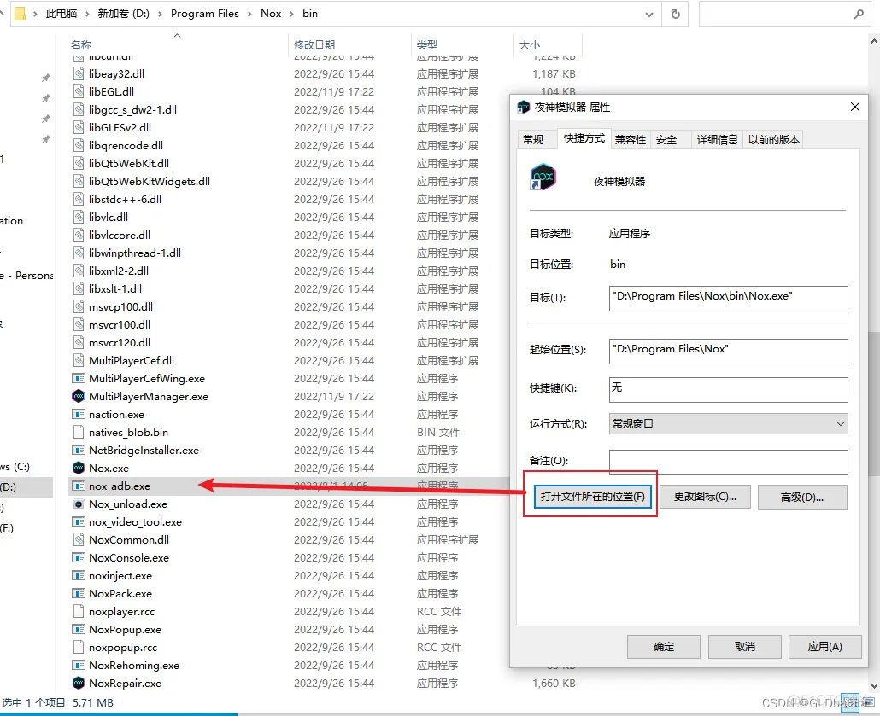880x716 pixels.
Task: Expand the chevron after 新加卷 (D:) in path
Action: click(160, 14)
